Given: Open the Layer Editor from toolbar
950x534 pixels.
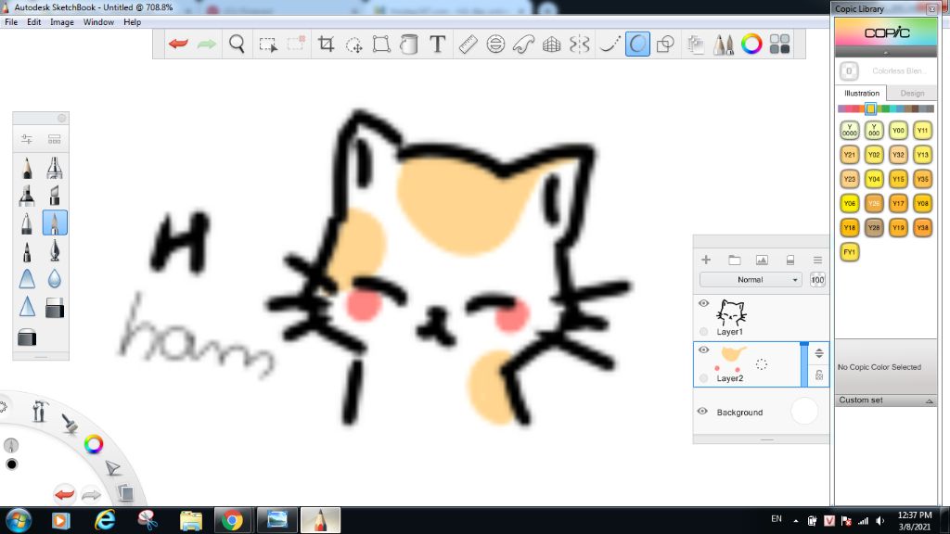Looking at the screenshot, I should (x=696, y=44).
